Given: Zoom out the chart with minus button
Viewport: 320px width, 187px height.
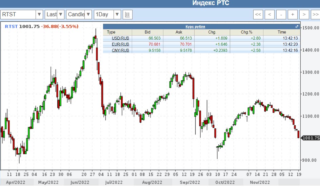Looking at the screenshot, I should [281, 15].
